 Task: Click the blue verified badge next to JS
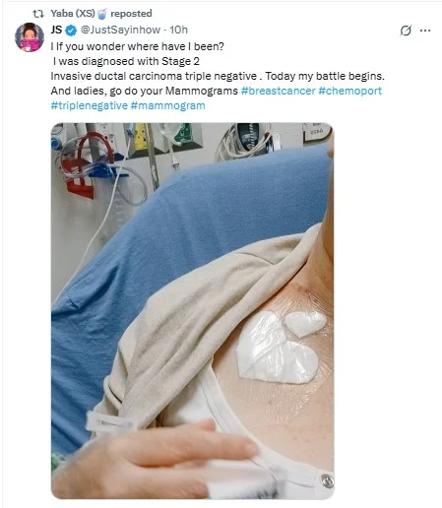click(x=71, y=31)
